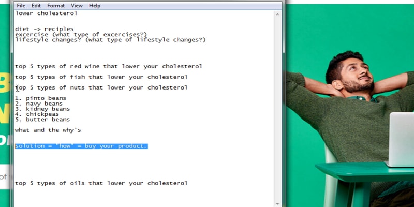Open the Edit menu
Image resolution: width=414 pixels, height=207 pixels.
coord(36,6)
